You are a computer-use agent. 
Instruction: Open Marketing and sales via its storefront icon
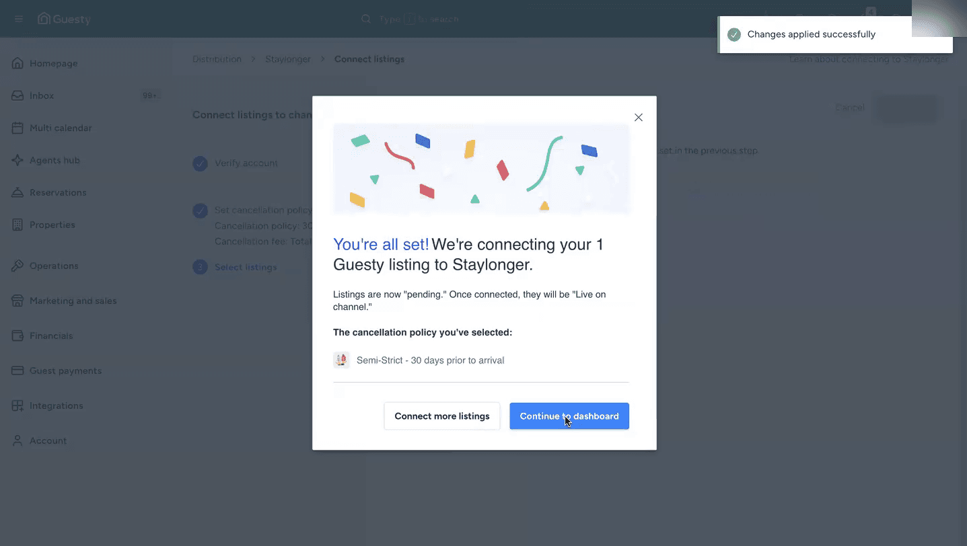17,301
